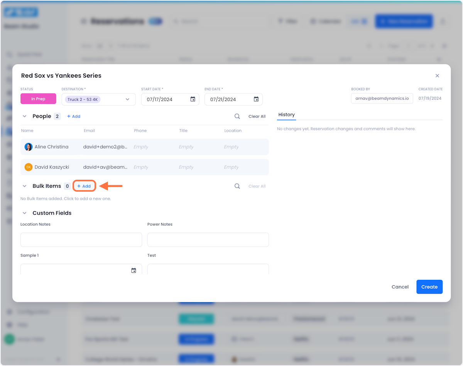Click the Test input field
The height and width of the screenshot is (366, 463).
(x=208, y=269)
